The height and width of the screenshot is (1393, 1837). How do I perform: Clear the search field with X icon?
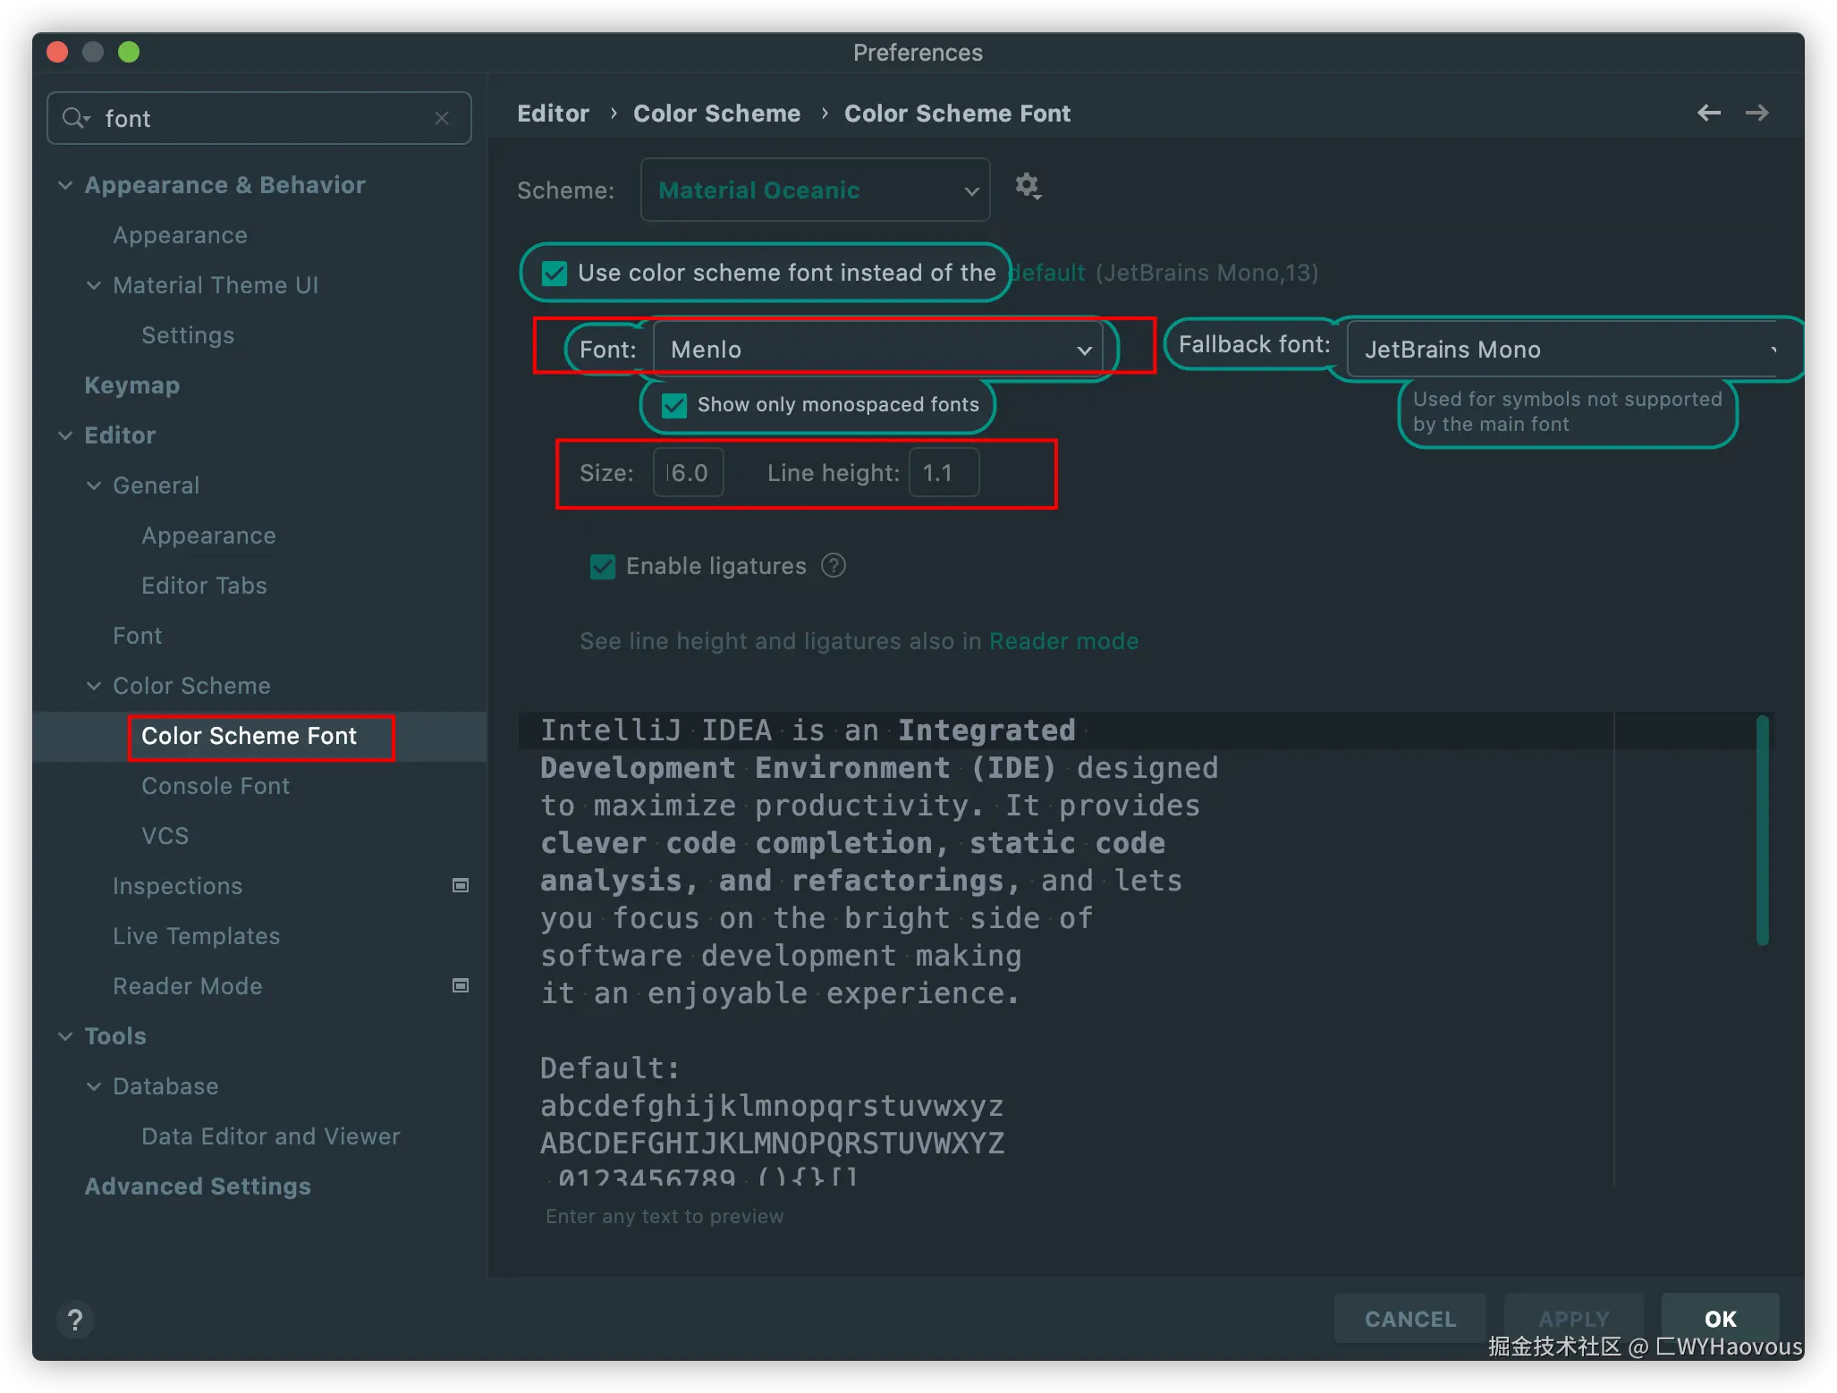(442, 118)
